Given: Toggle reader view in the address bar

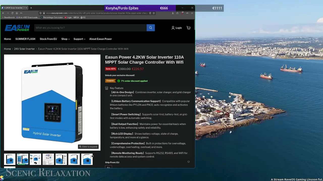Looking at the screenshot, I should pyautogui.click(x=150, y=13).
